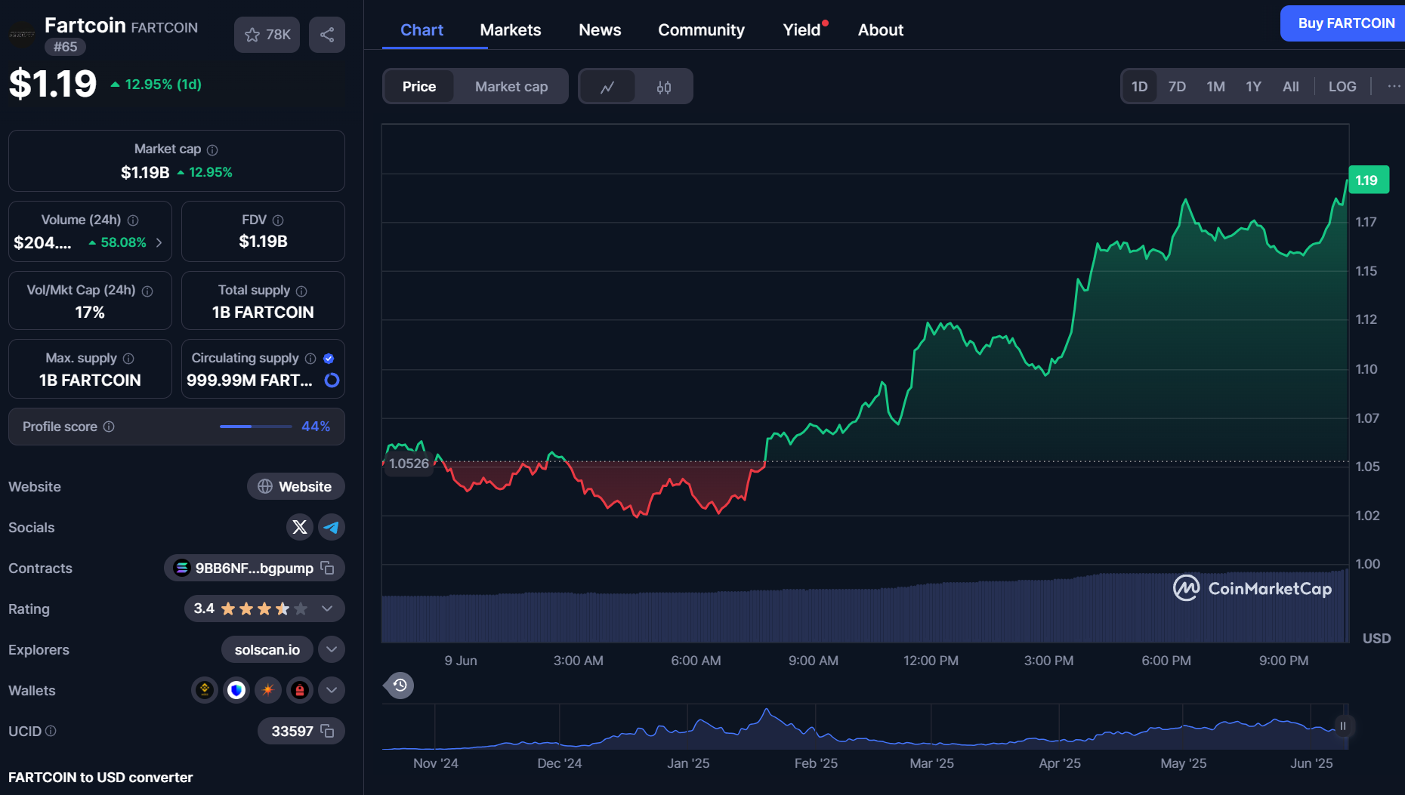This screenshot has height=795, width=1405.
Task: Copy the contract address 9BB6NF...bgpump
Action: pyautogui.click(x=327, y=568)
